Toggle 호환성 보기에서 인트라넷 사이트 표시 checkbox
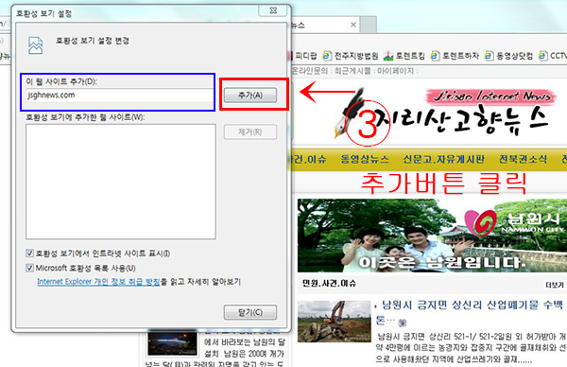This screenshot has height=367, width=567. 29,253
